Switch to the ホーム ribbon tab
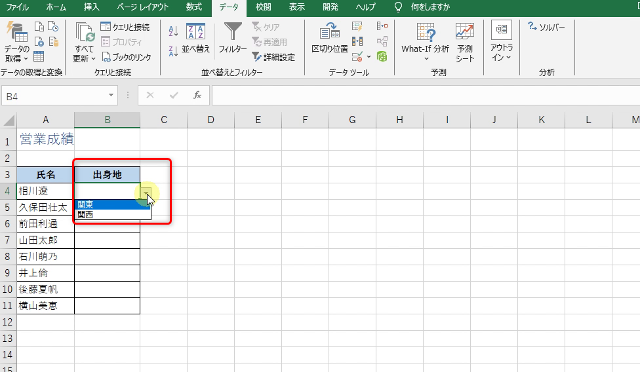 [56, 7]
